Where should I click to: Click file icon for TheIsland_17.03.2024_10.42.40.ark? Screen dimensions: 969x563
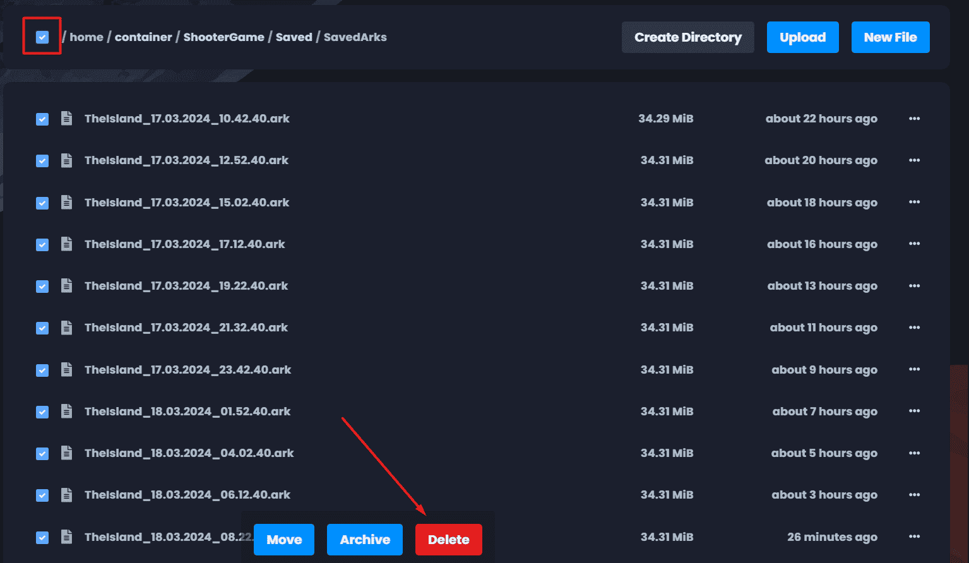point(66,119)
